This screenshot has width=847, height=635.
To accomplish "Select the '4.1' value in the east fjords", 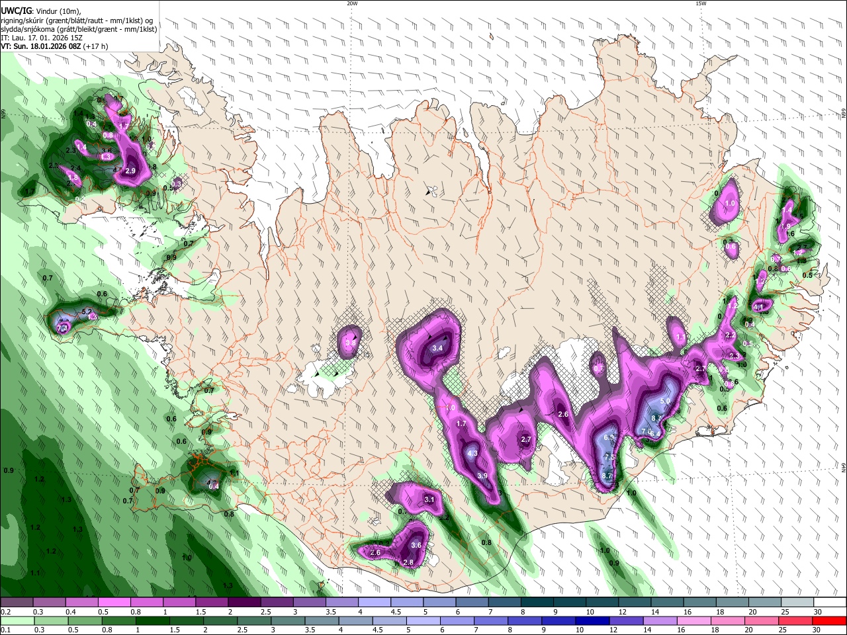I will pos(759,307).
